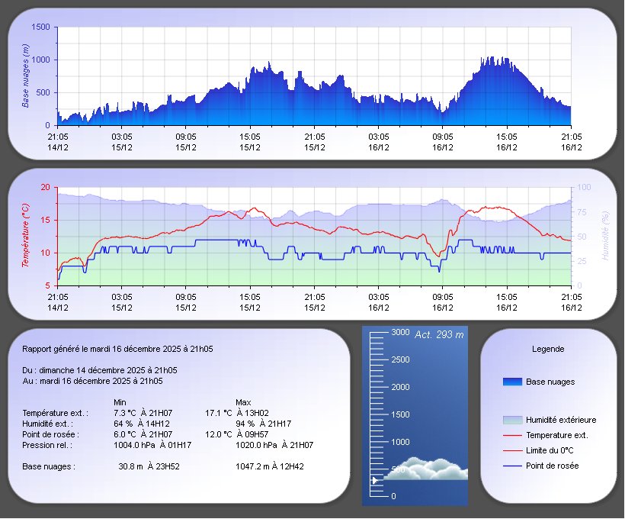Click the Humidité (%) axis title
Image resolution: width=625 pixels, height=519 pixels.
click(604, 236)
